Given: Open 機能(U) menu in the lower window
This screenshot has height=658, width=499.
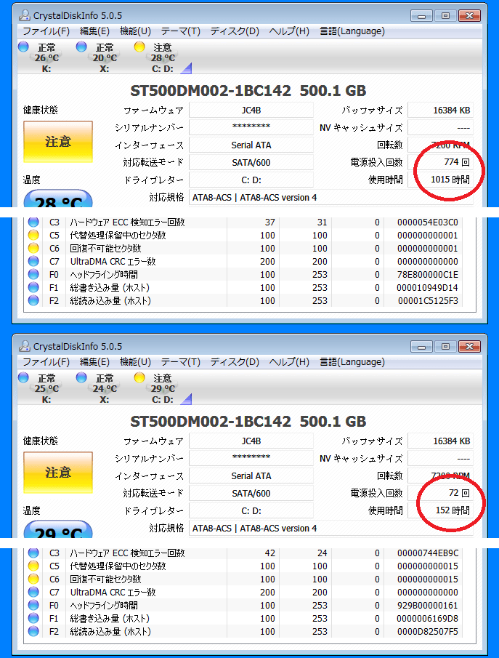Looking at the screenshot, I should pyautogui.click(x=135, y=362).
